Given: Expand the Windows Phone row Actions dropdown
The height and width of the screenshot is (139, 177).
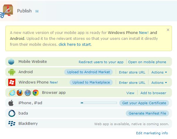Looking at the screenshot, I should pyautogui.click(x=159, y=83).
